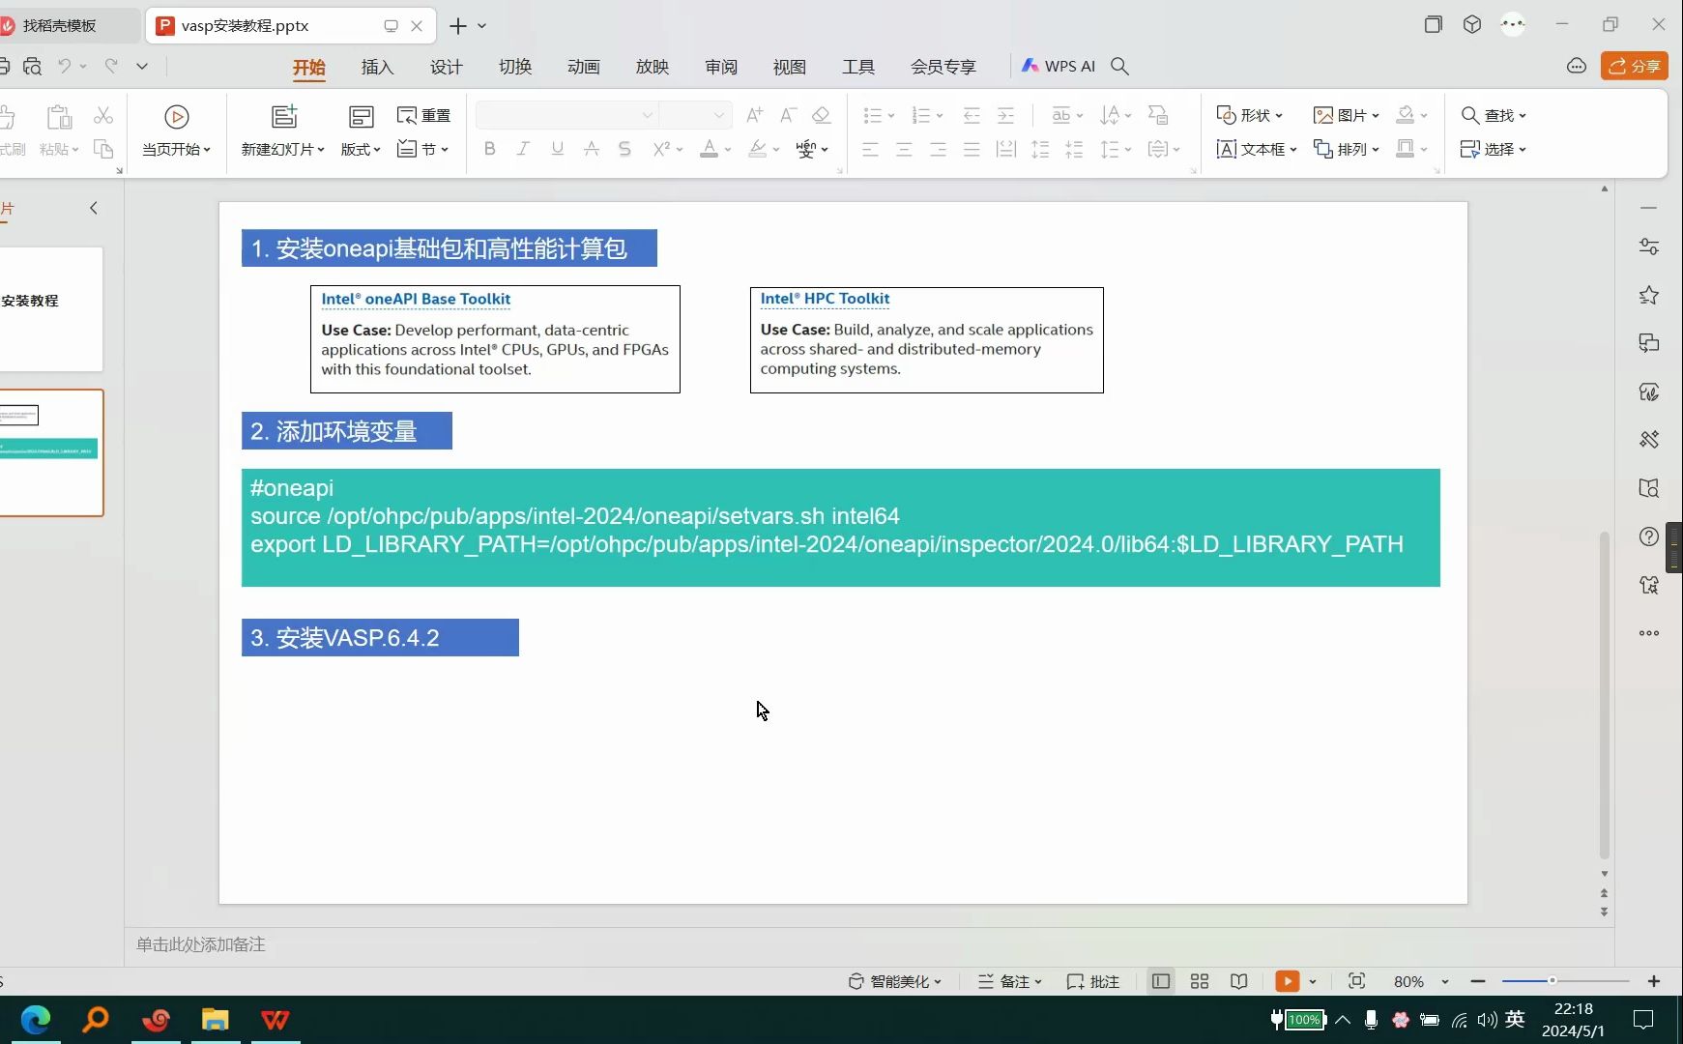Open the 审阅 ribbon tab

(720, 67)
